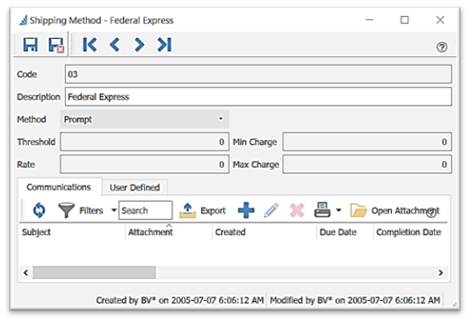Minimize the Shipping Method window
Image resolution: width=470 pixels, height=322 pixels.
(x=369, y=20)
